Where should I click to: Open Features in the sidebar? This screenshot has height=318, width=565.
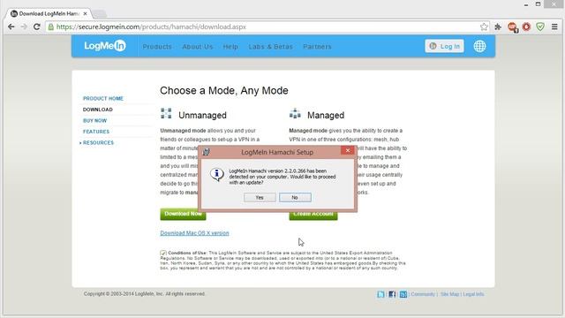96,132
